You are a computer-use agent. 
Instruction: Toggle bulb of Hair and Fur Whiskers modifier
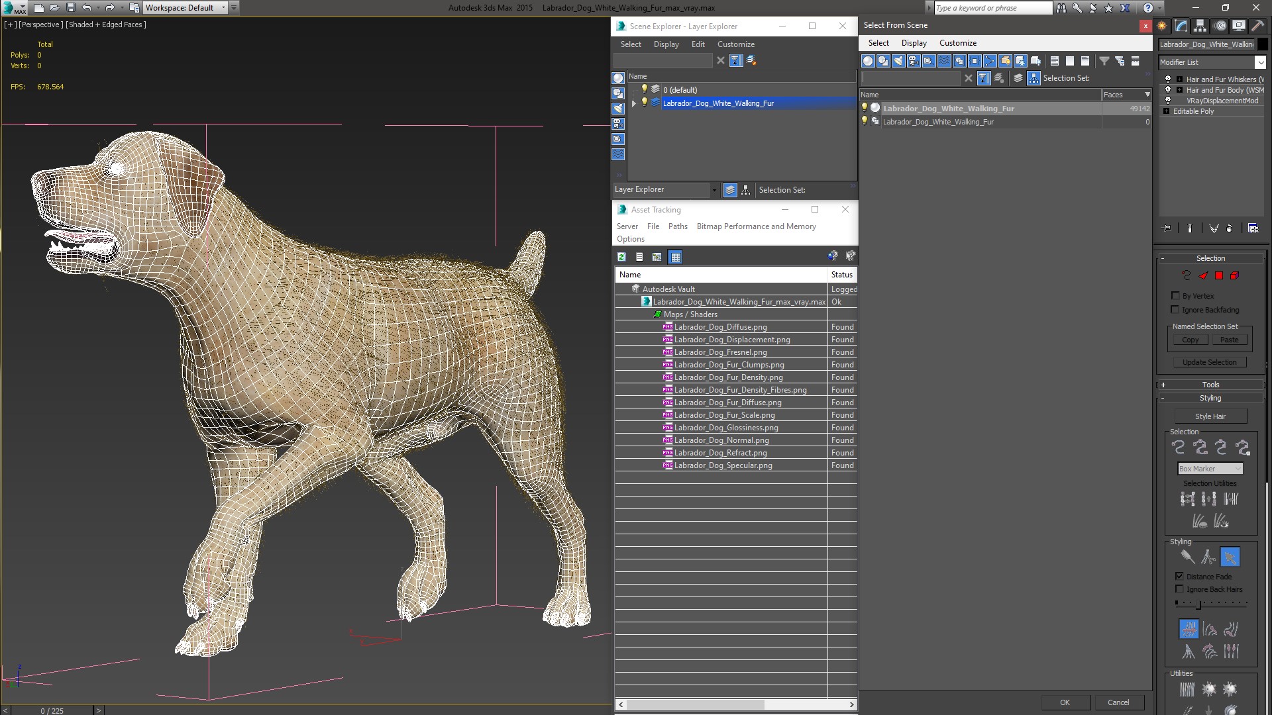tap(1168, 79)
